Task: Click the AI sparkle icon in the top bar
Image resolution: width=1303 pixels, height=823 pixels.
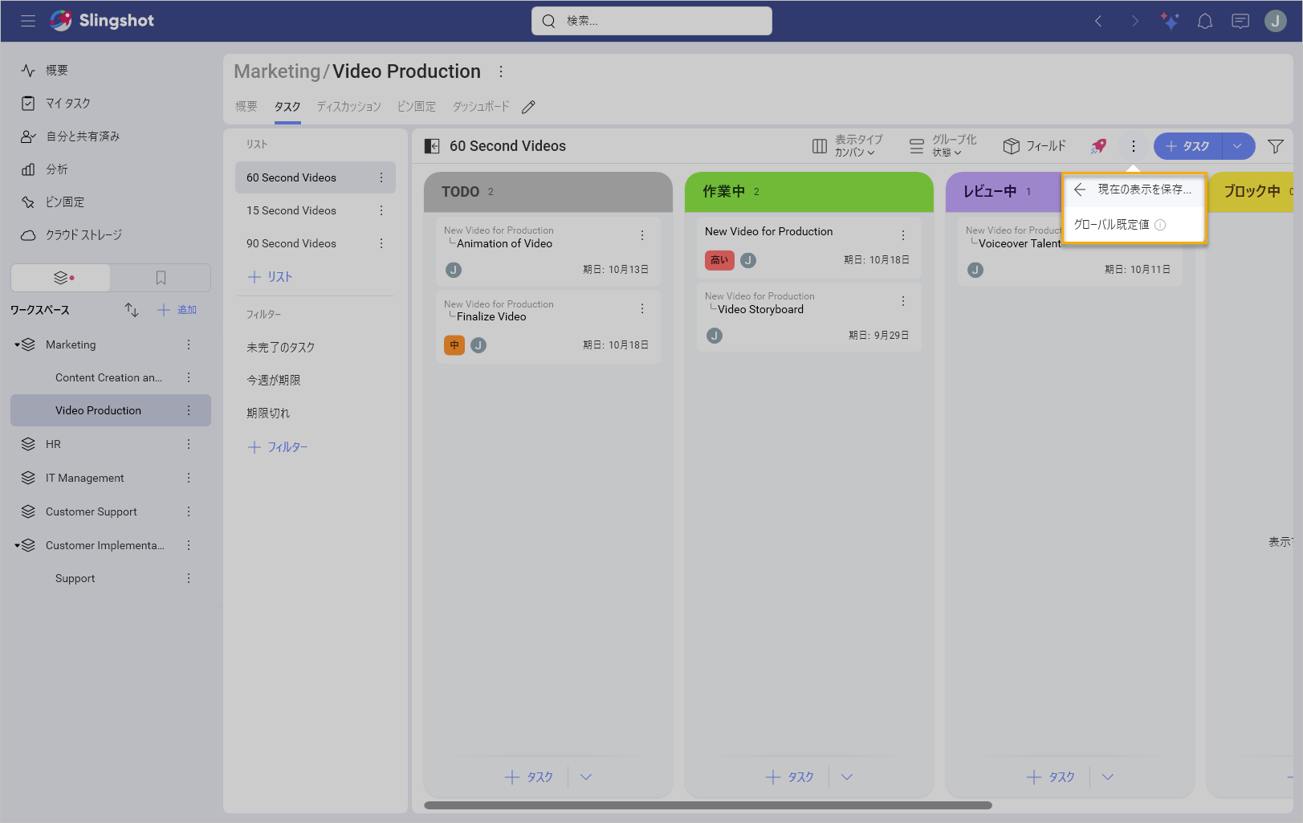Action: click(1170, 20)
